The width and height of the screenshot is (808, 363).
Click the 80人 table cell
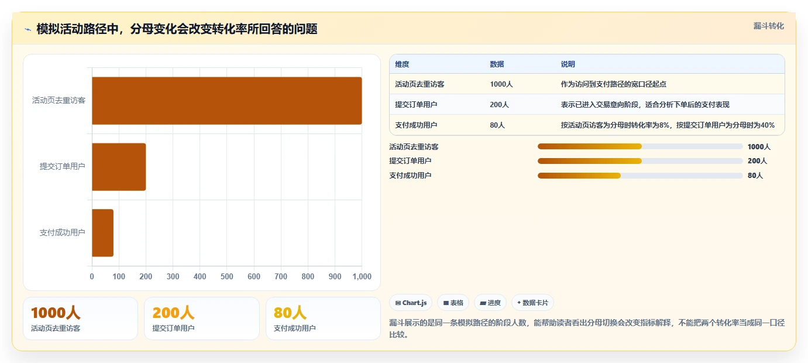coord(497,125)
